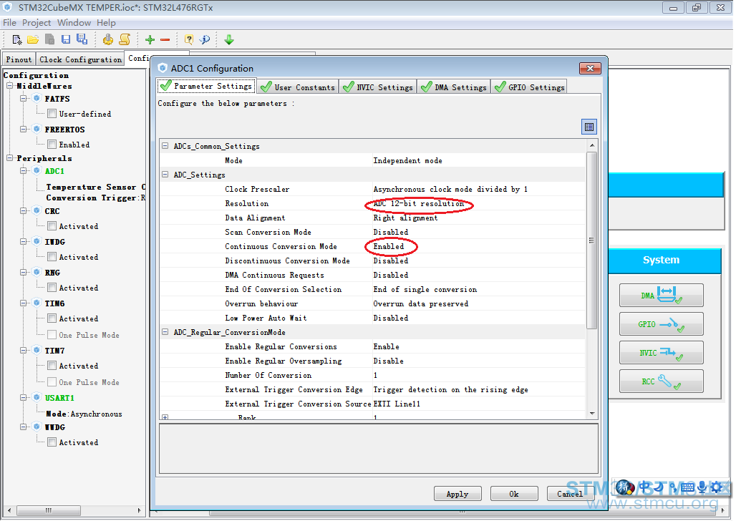Viewport: 736px width, 521px height.
Task: Open the NVIC Settings tab
Action: click(x=378, y=87)
